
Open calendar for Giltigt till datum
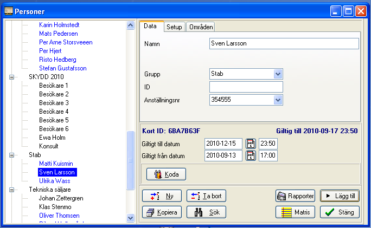[251, 144]
